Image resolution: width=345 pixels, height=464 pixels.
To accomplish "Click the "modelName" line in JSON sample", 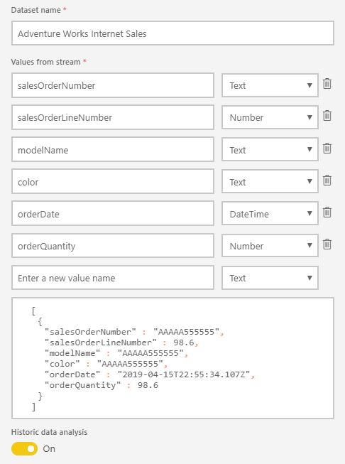I will (x=116, y=353).
